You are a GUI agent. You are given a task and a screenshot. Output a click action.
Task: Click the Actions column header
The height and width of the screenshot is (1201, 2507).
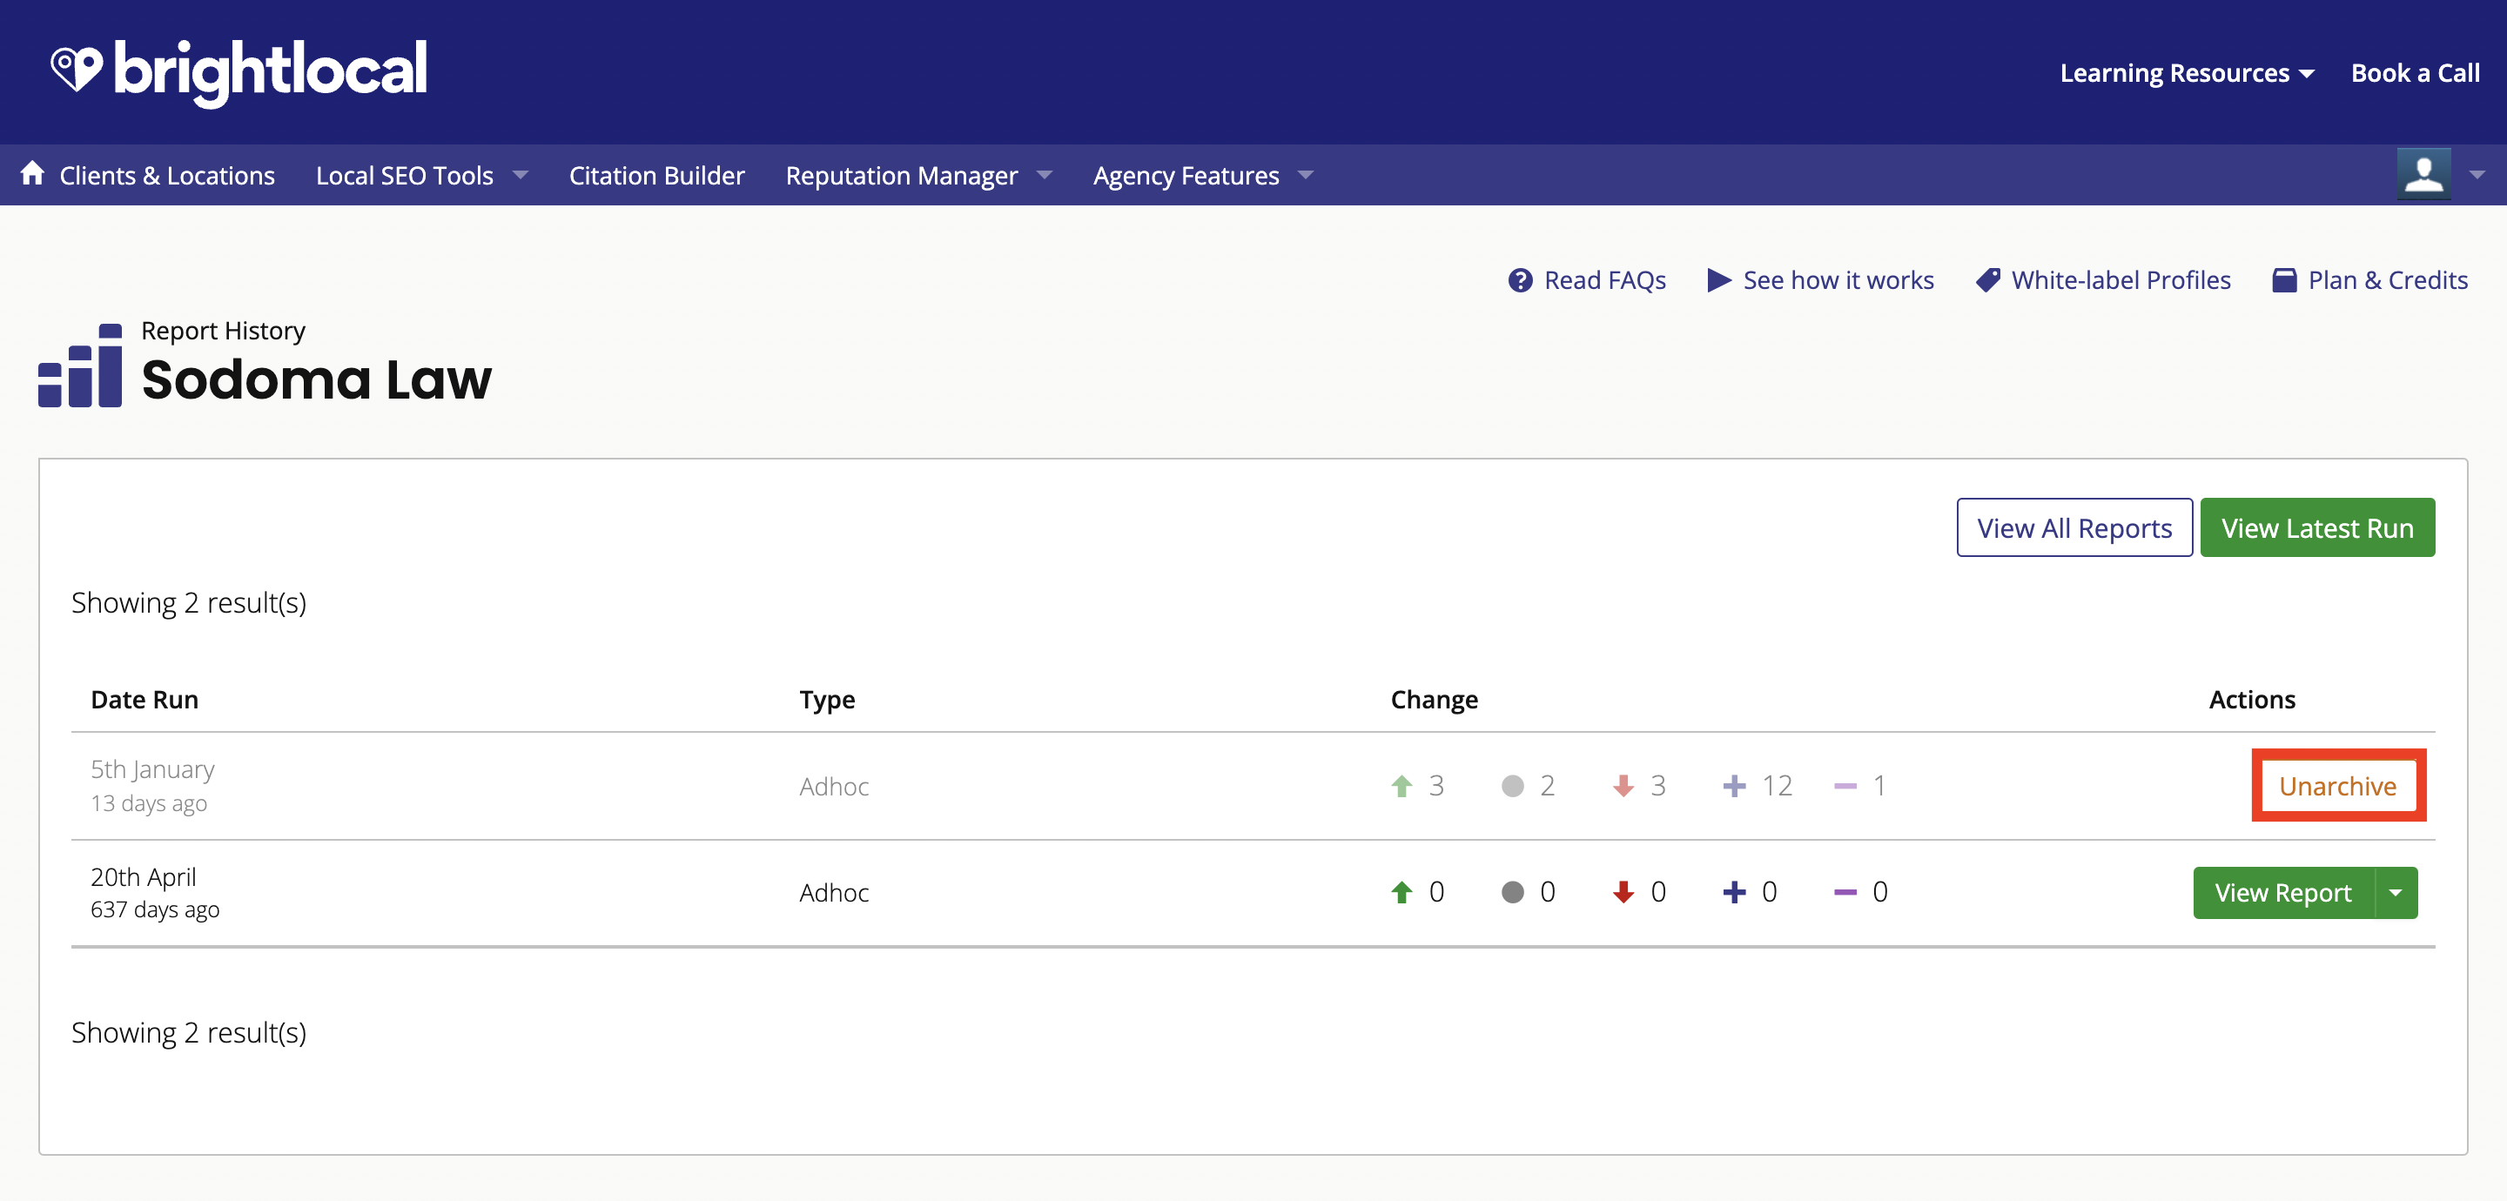2251,700
